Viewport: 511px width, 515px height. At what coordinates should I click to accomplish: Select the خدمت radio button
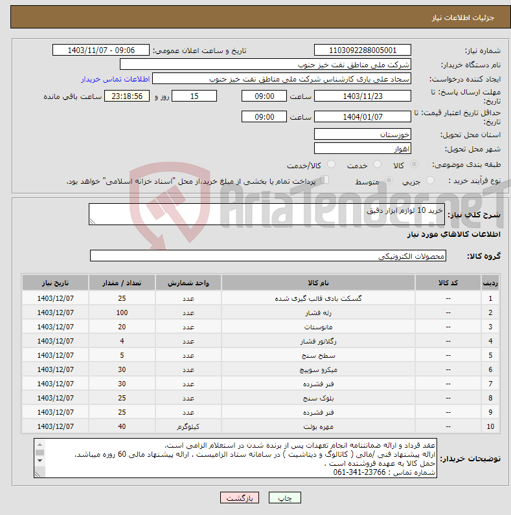(377, 164)
